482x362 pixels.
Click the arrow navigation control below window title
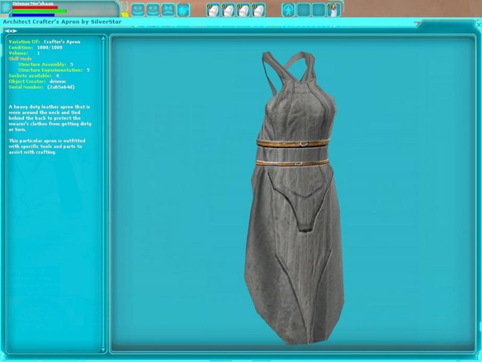tap(11, 30)
